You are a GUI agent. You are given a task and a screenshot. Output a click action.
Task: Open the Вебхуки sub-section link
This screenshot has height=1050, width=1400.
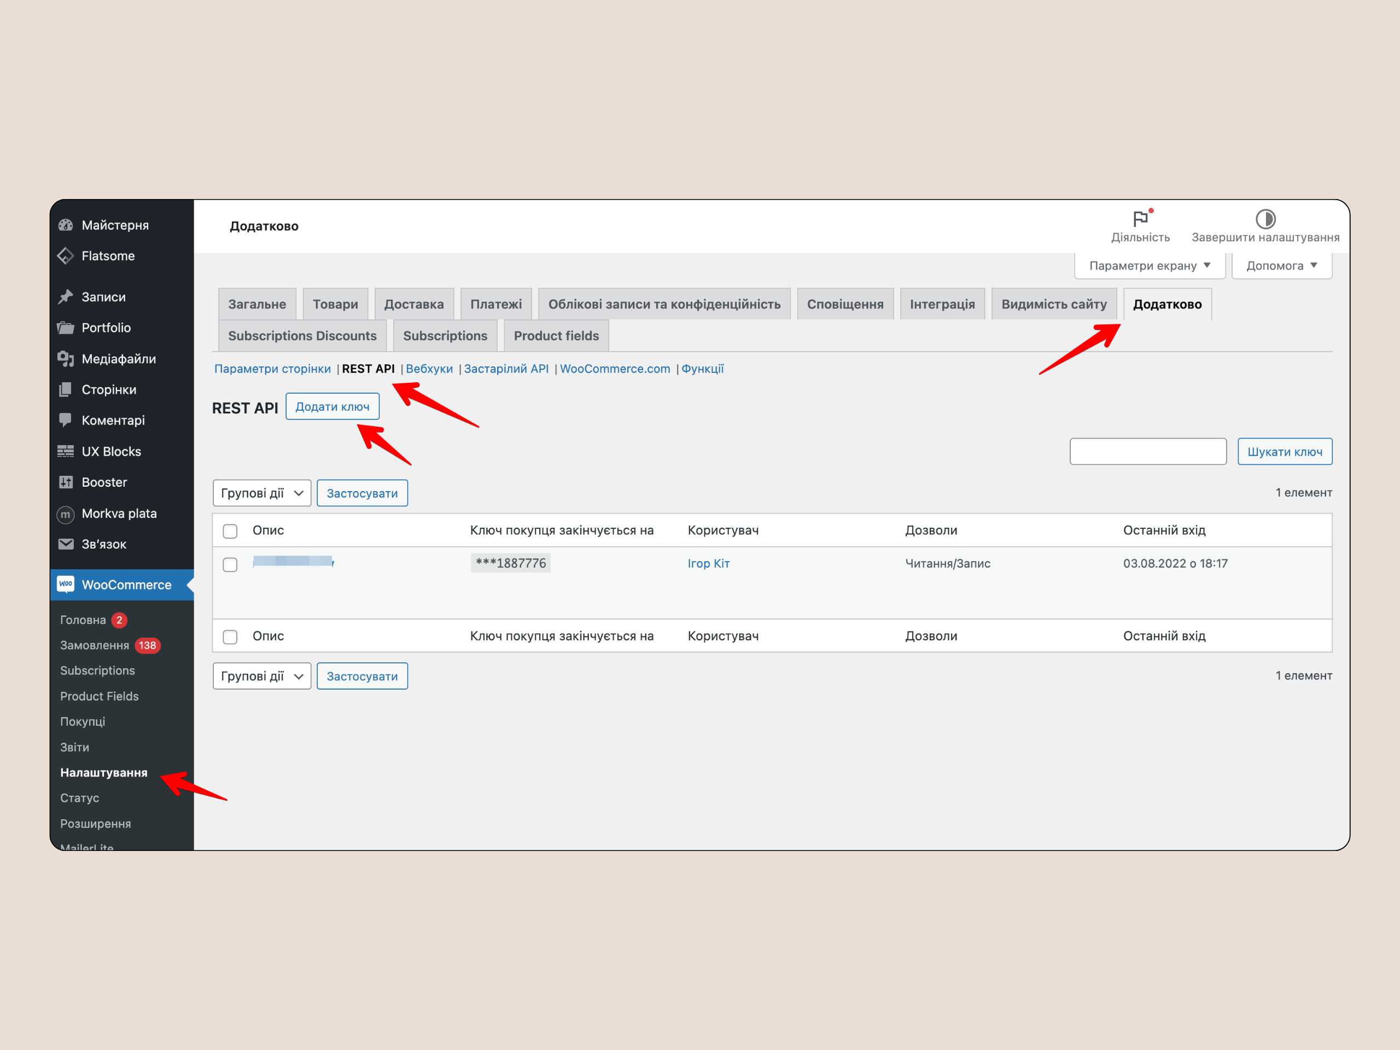point(429,369)
